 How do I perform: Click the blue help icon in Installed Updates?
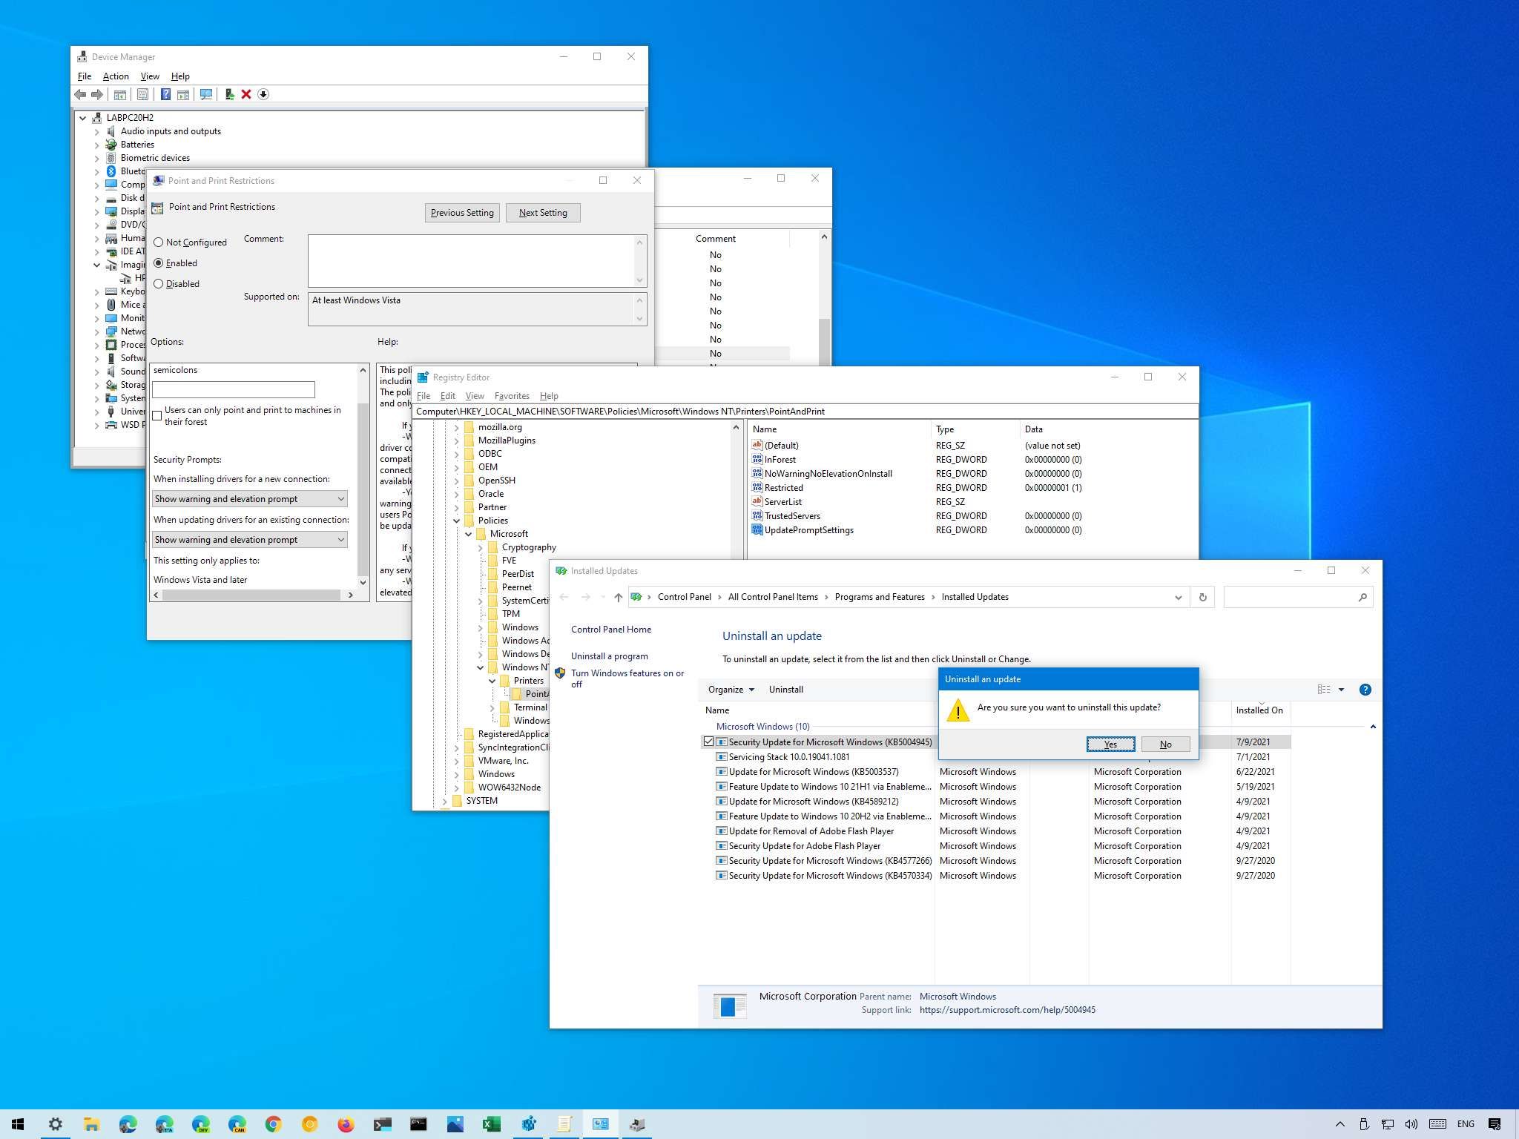tap(1365, 690)
